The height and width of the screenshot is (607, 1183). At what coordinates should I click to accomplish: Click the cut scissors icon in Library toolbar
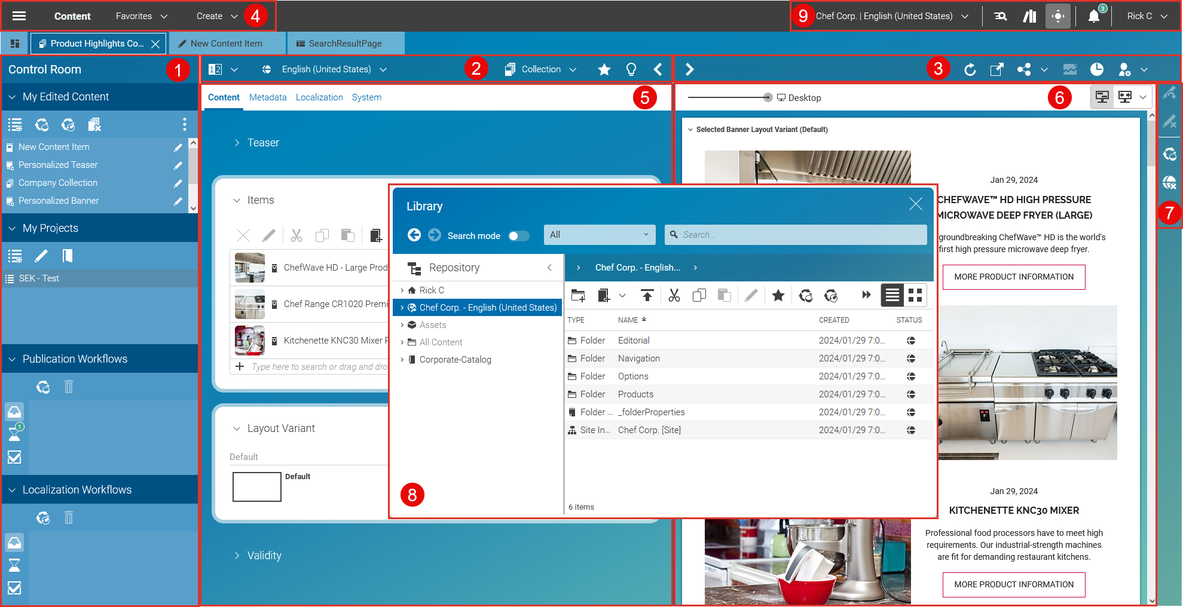(674, 295)
